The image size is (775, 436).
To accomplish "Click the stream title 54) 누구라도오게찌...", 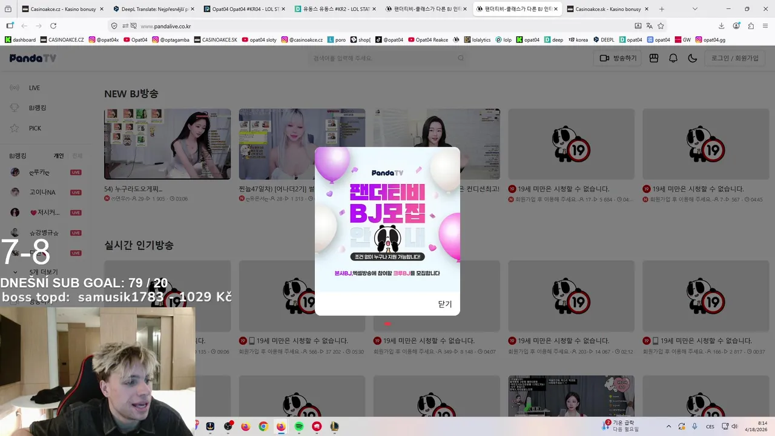I will coord(133,189).
